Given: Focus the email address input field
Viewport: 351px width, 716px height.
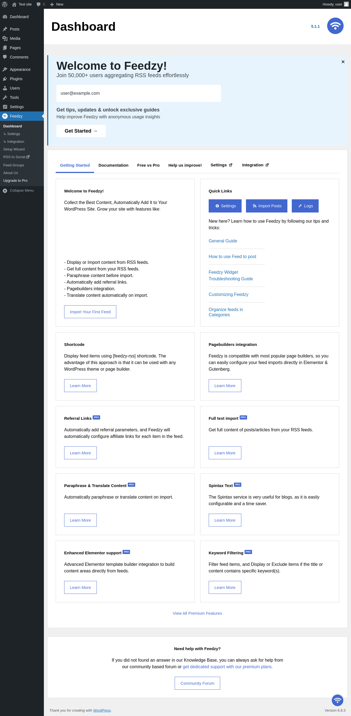Looking at the screenshot, I should pyautogui.click(x=138, y=93).
